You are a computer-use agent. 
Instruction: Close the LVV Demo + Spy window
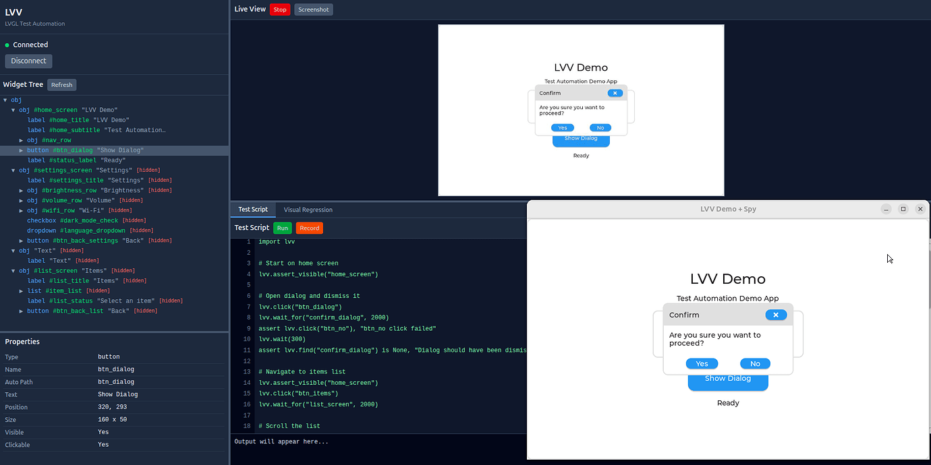tap(920, 209)
